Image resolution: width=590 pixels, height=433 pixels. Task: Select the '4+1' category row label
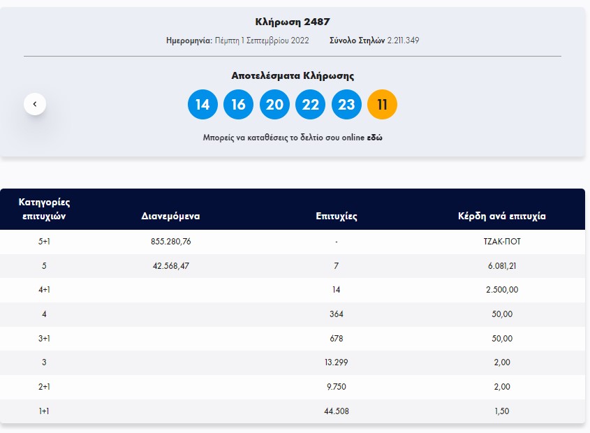(x=44, y=290)
